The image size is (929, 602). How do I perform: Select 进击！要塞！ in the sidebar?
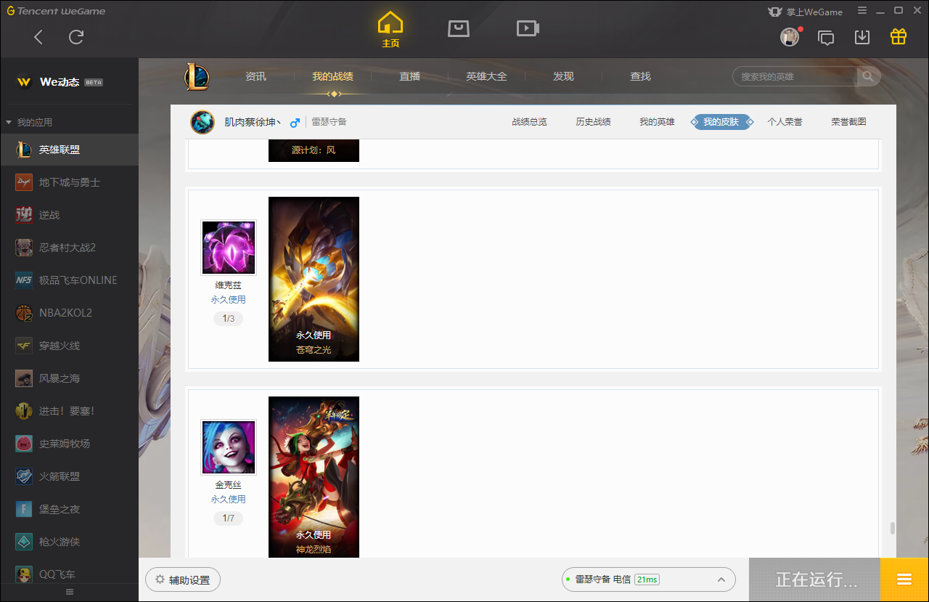click(x=69, y=411)
